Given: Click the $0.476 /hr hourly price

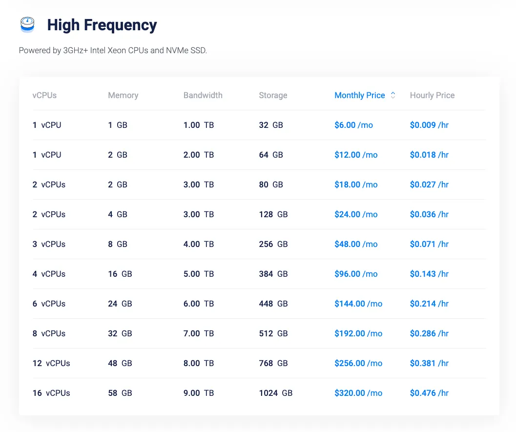Looking at the screenshot, I should (430, 393).
